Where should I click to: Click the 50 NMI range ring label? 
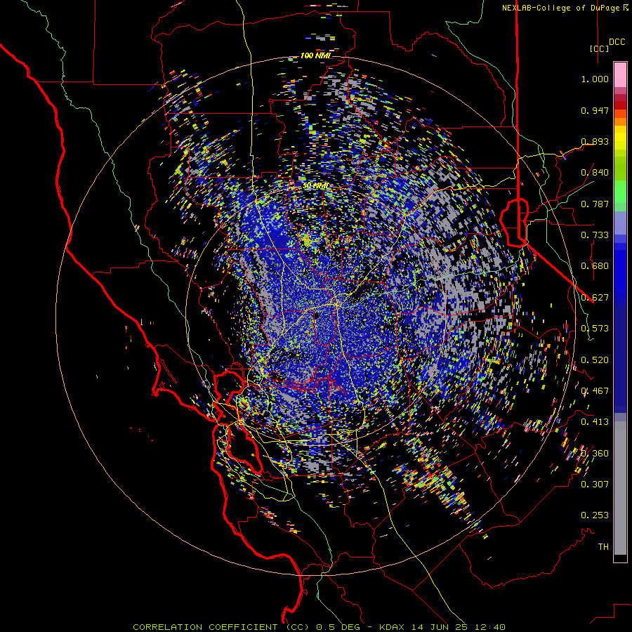[x=315, y=186]
